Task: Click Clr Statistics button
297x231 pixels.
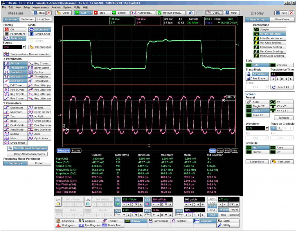Action: [40, 47]
